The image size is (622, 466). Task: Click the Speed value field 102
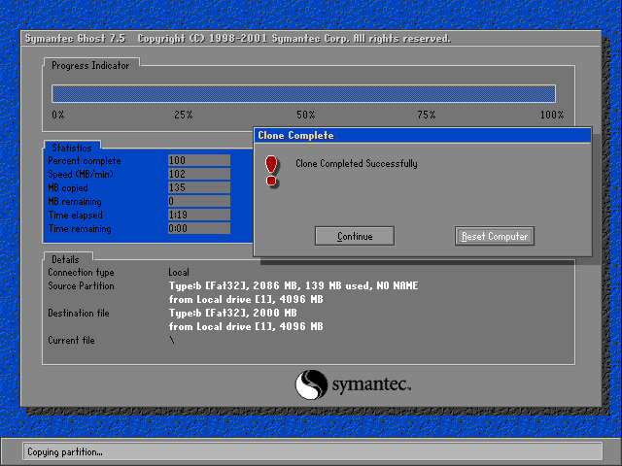pyautogui.click(x=199, y=174)
